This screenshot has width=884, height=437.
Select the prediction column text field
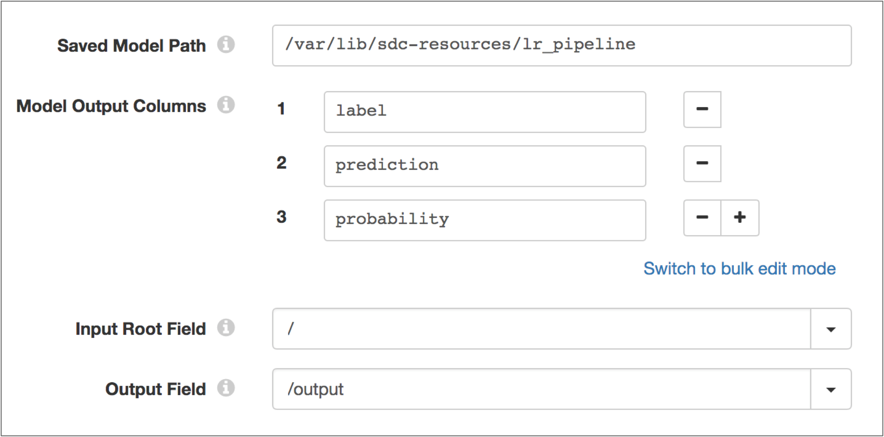484,166
